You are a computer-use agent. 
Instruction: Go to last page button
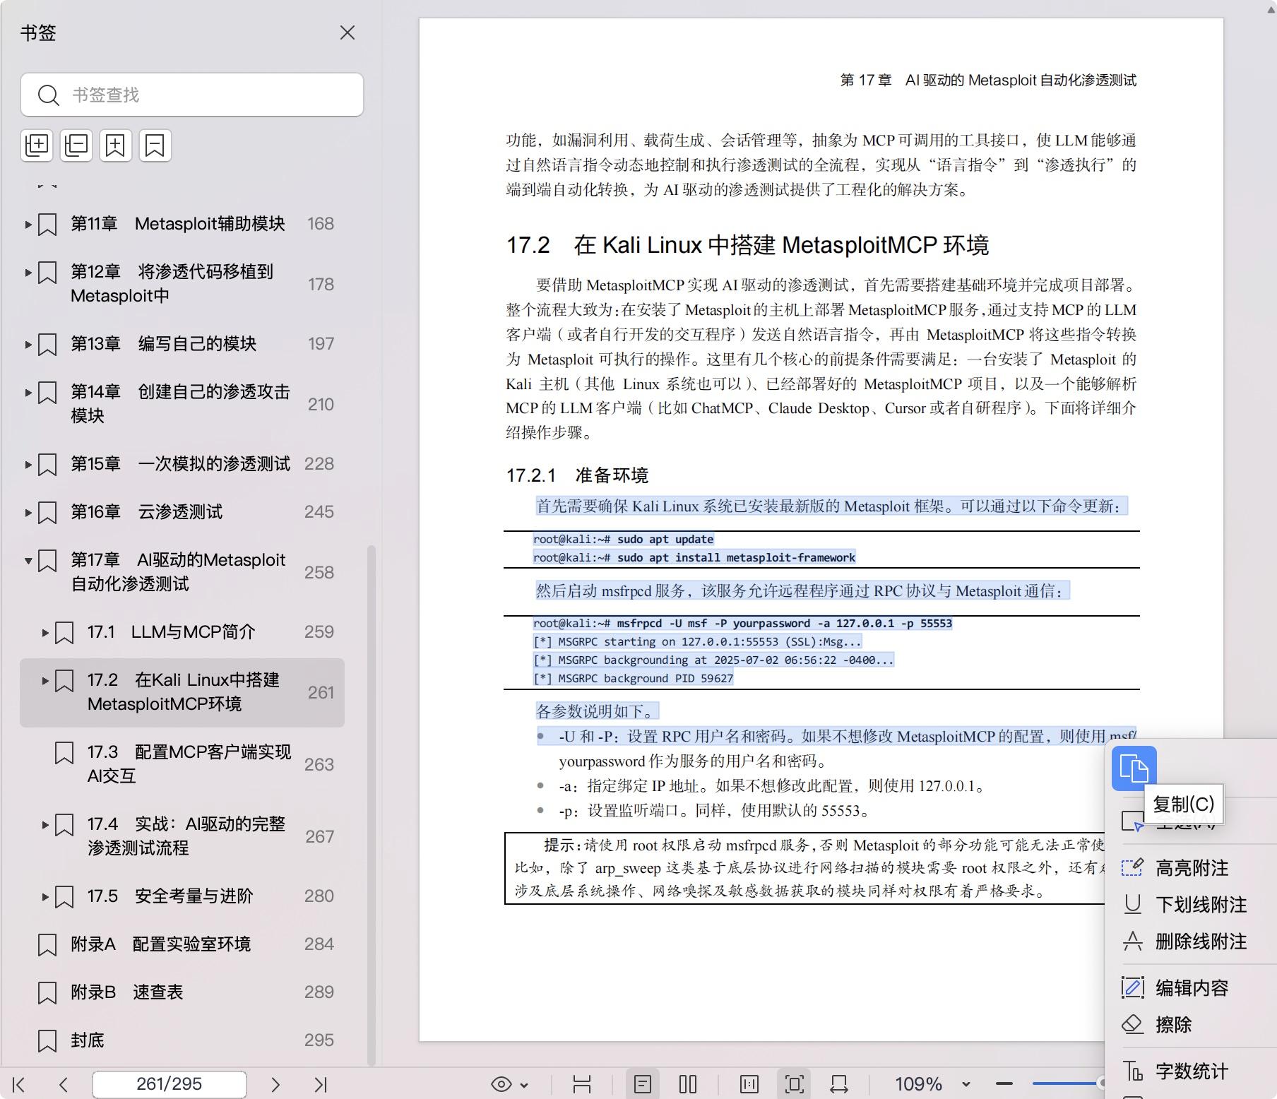(x=321, y=1084)
